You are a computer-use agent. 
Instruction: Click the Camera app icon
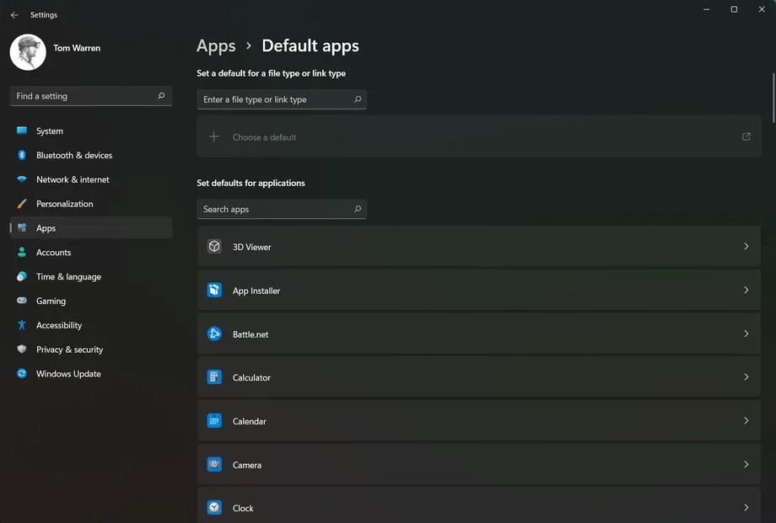pyautogui.click(x=214, y=464)
